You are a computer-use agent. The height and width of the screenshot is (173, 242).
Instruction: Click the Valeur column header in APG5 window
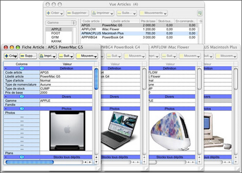tap(67, 64)
